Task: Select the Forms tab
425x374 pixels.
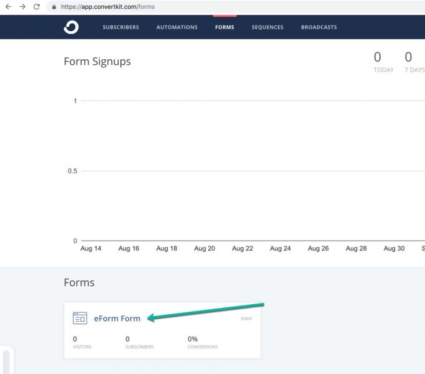Action: tap(225, 27)
